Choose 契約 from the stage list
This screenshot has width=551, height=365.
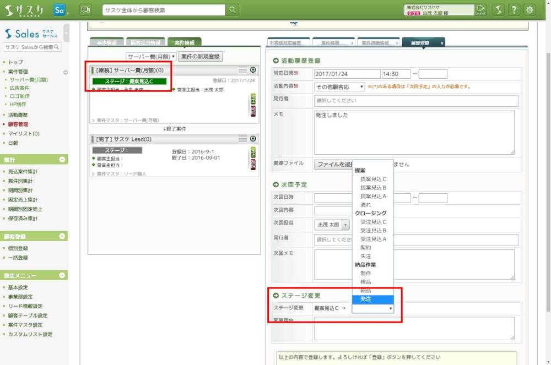point(366,248)
